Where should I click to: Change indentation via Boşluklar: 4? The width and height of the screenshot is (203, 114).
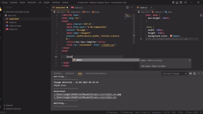(157, 112)
